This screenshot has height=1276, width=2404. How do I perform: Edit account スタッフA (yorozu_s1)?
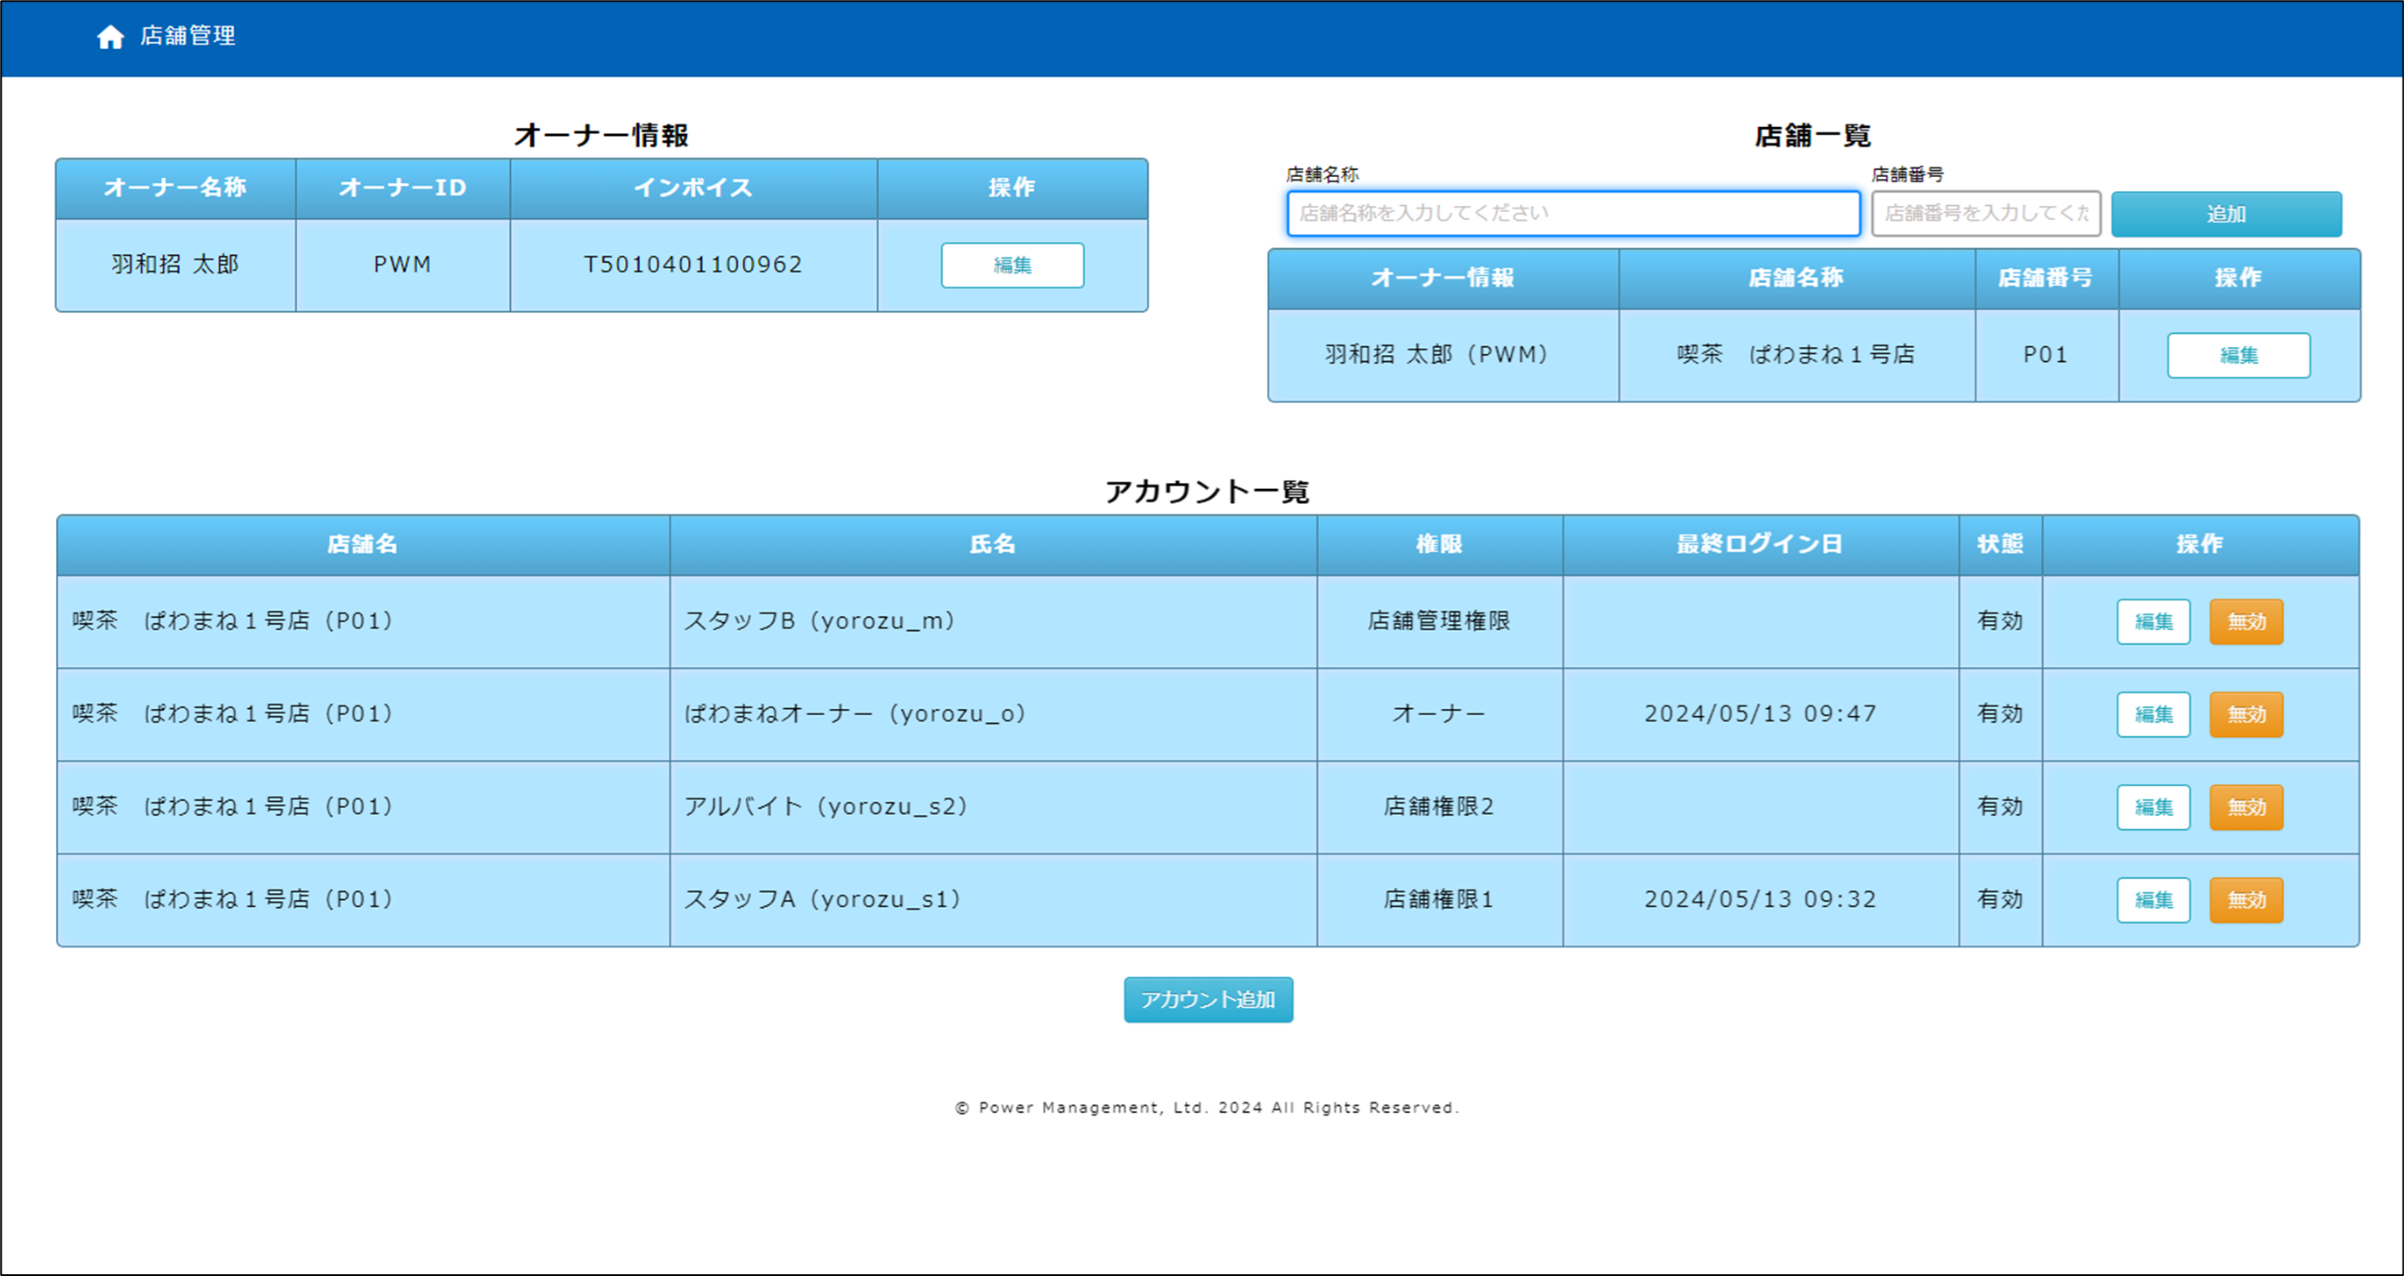tap(2153, 900)
